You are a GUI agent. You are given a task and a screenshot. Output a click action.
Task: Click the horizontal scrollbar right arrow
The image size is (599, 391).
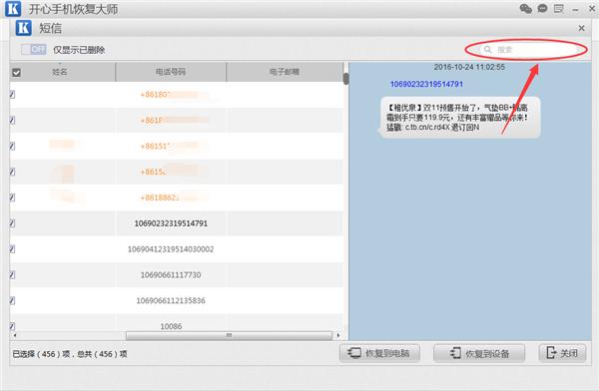pos(338,335)
